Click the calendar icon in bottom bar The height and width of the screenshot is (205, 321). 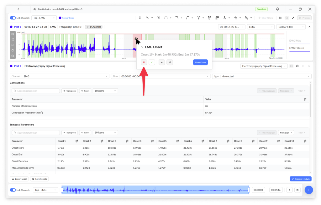[x=297, y=190]
